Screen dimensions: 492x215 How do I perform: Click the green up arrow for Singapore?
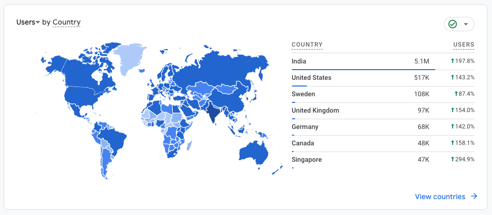tap(453, 160)
